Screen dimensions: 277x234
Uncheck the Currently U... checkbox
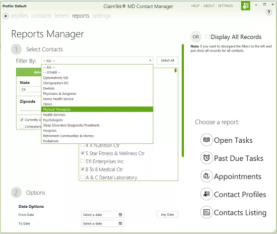[22, 120]
